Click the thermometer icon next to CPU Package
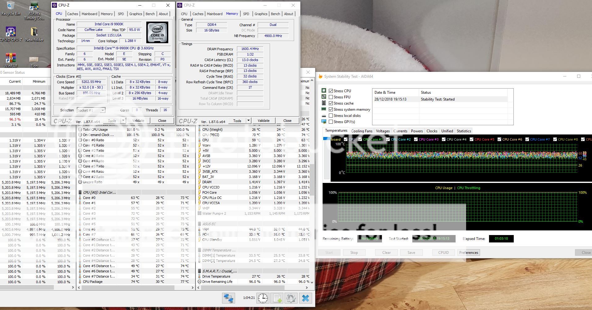 [80, 282]
